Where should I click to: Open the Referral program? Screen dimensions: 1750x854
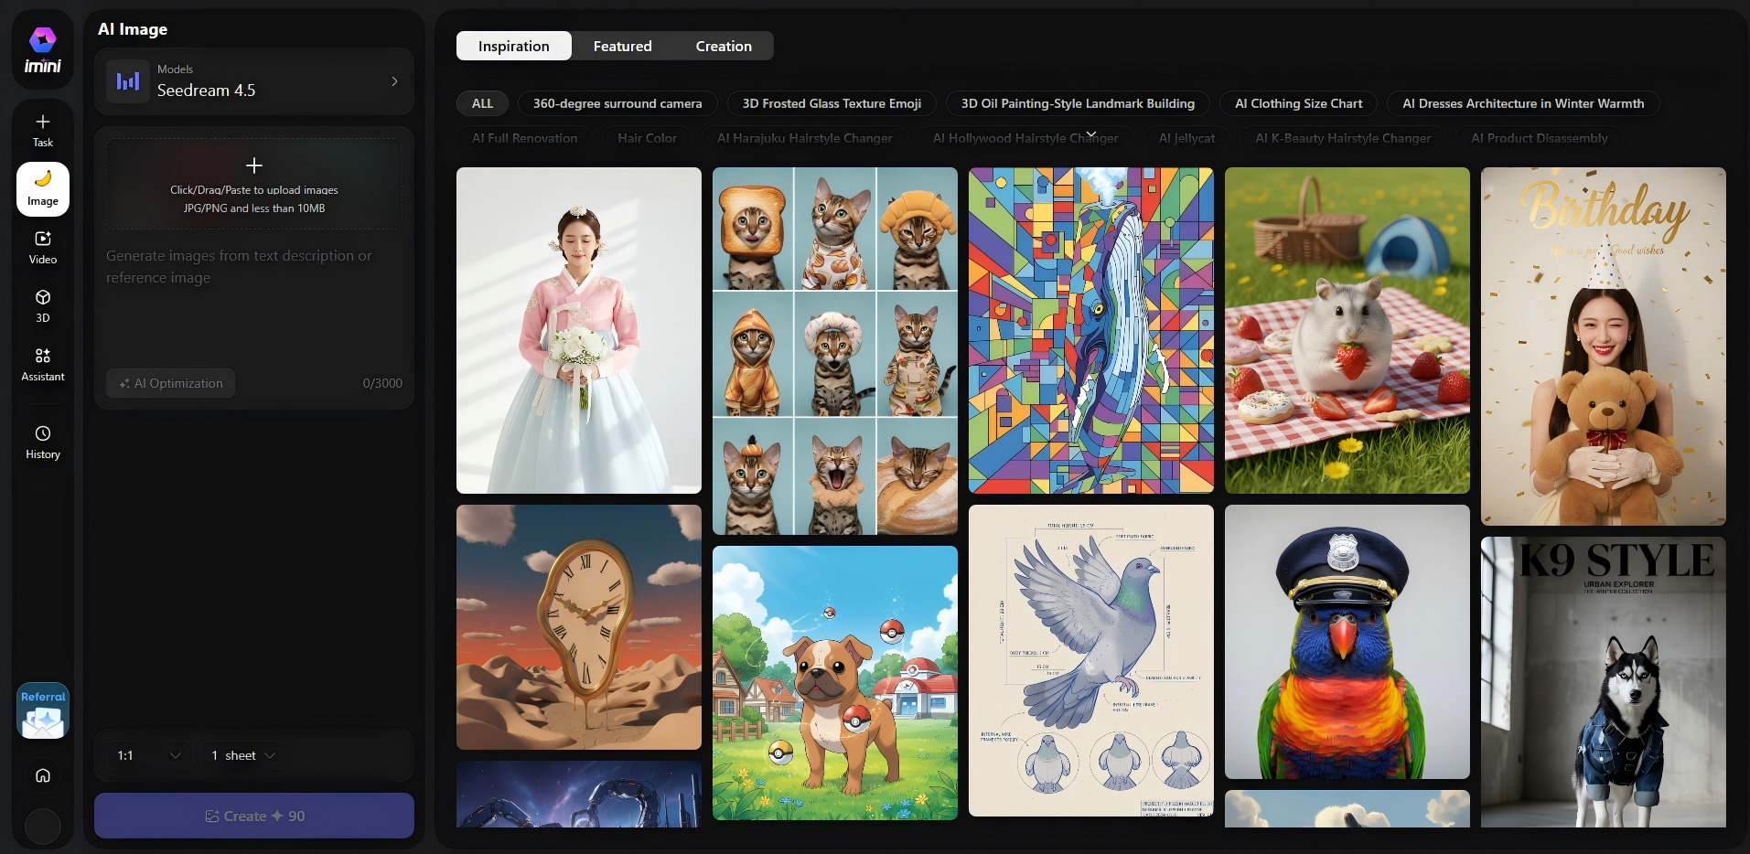click(x=42, y=710)
